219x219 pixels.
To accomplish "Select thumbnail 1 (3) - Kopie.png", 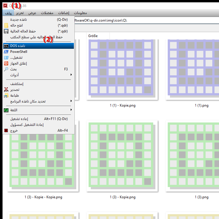I will (x=122, y=156).
